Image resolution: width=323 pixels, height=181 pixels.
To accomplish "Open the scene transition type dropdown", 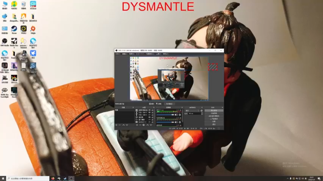I will [x=192, y=111].
